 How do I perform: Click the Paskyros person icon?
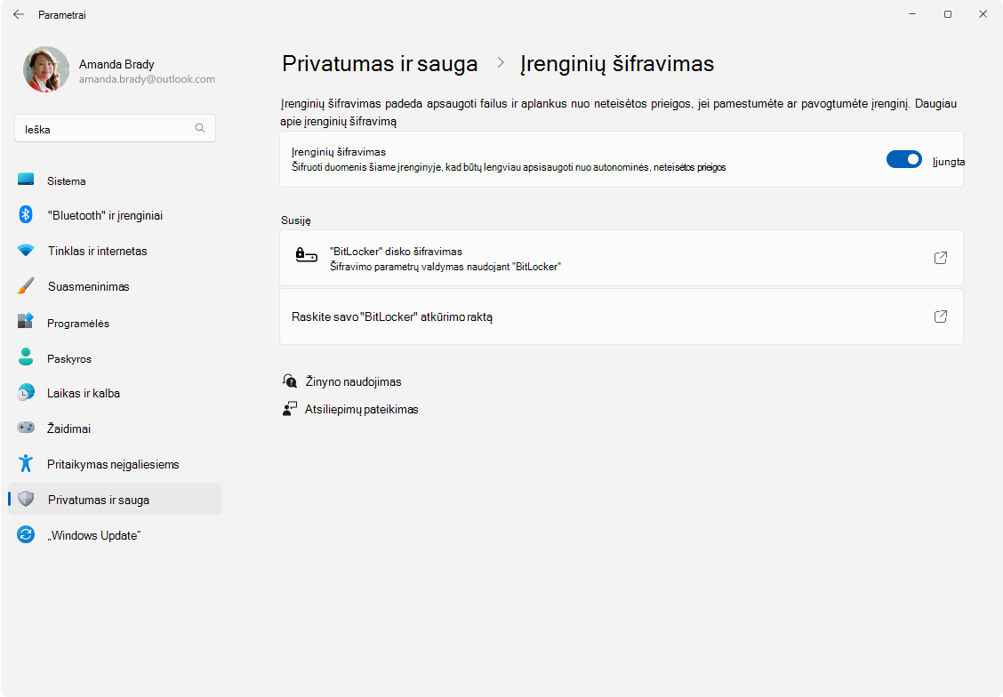pos(26,357)
